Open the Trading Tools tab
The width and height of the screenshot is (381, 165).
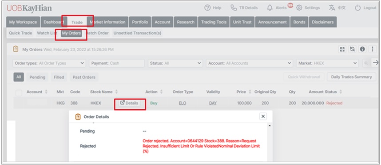tap(214, 22)
